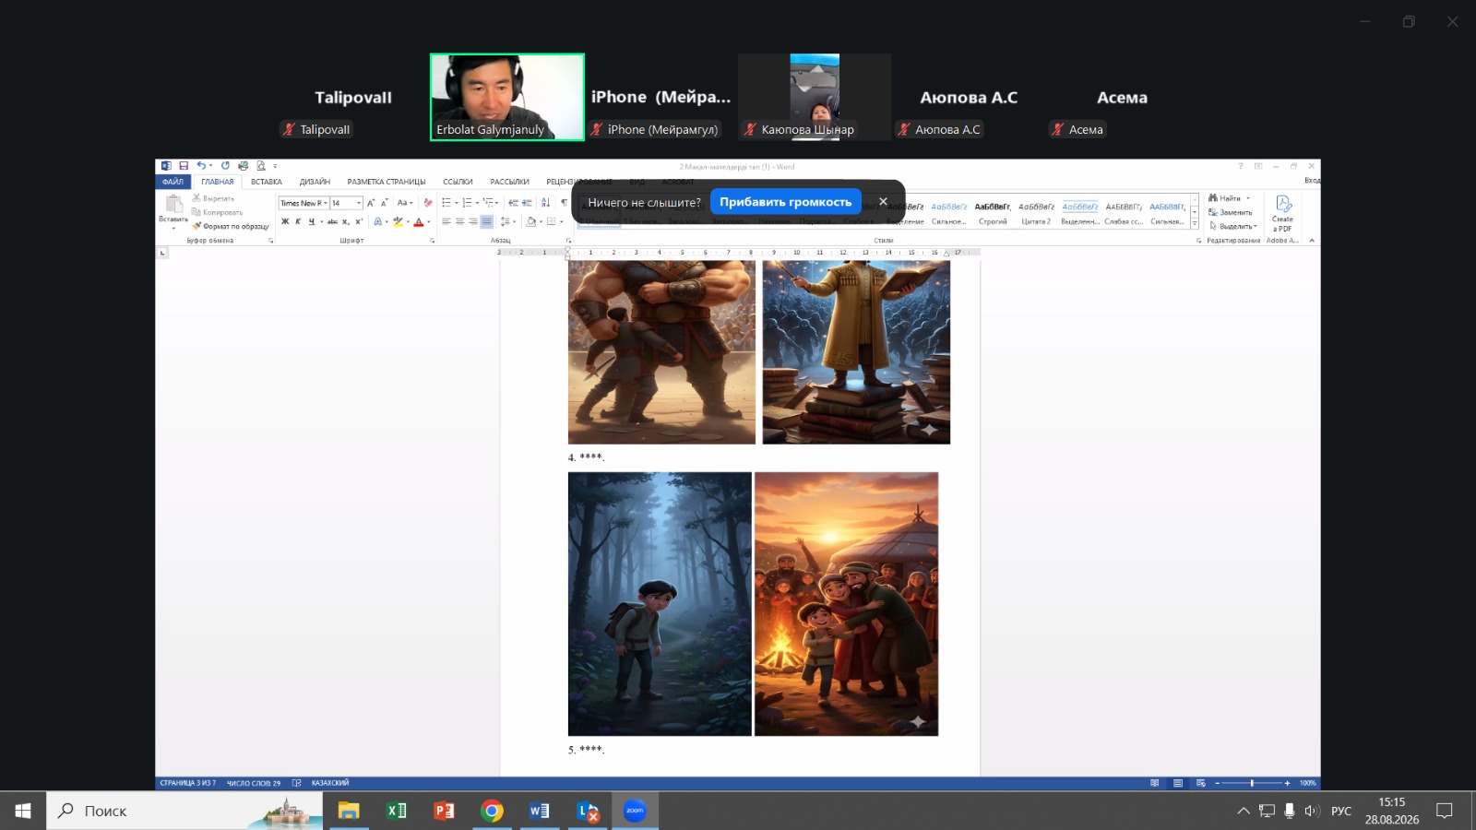Collapse the Word ribbon
The width and height of the screenshot is (1476, 830).
[x=1312, y=241]
